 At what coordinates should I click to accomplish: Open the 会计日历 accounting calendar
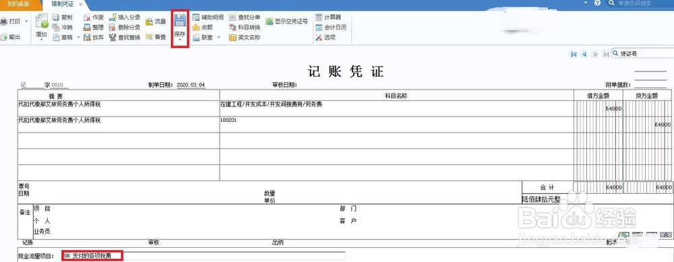point(331,27)
